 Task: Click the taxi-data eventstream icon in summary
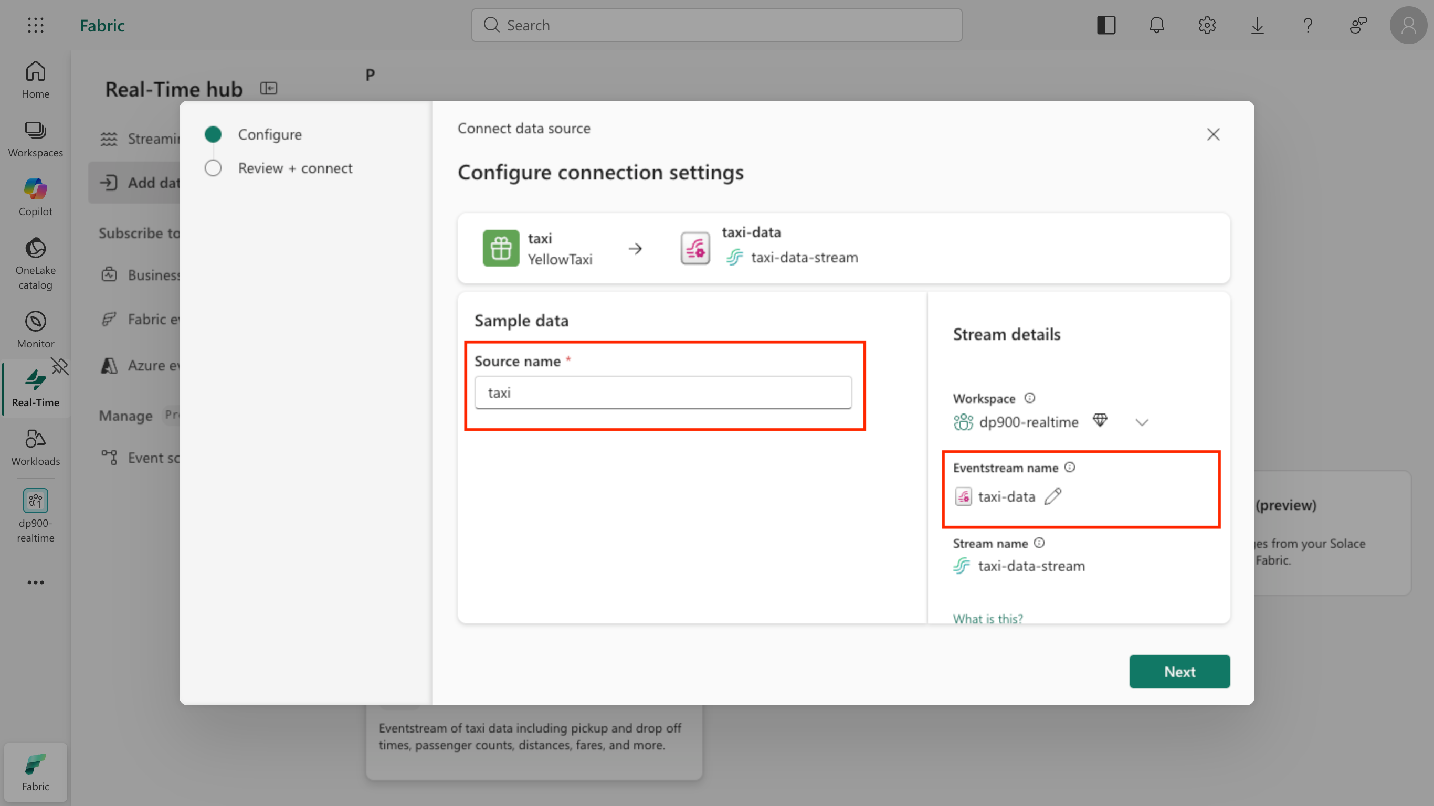(x=695, y=248)
